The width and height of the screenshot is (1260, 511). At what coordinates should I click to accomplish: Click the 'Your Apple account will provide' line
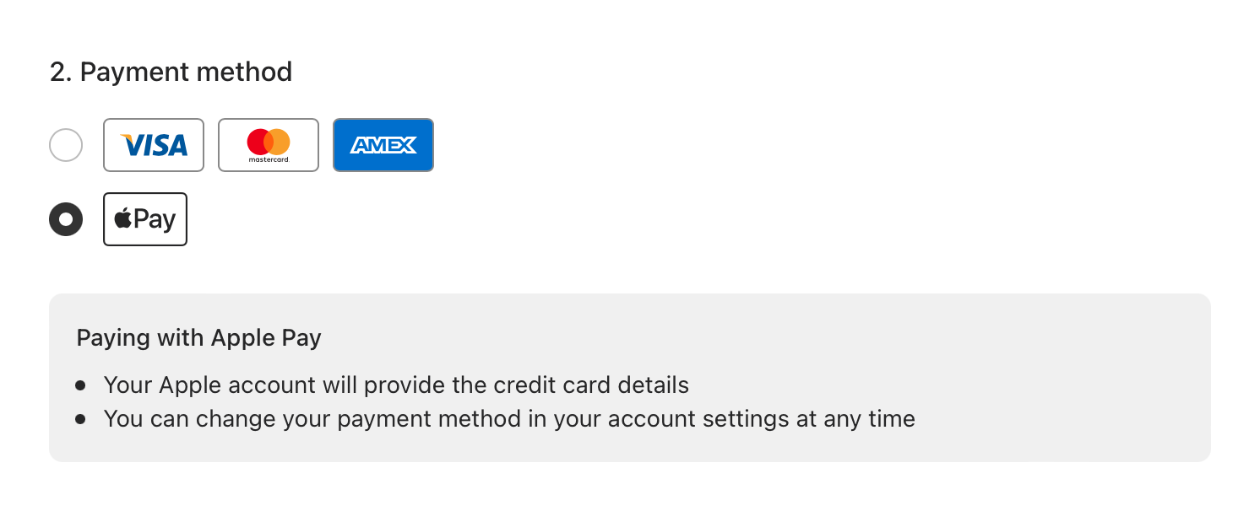396,385
